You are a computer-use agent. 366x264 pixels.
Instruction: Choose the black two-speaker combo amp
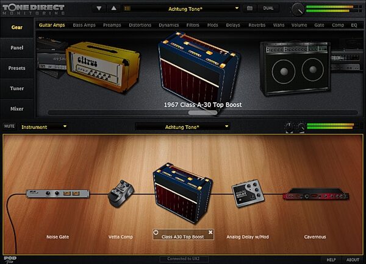pyautogui.click(x=295, y=68)
